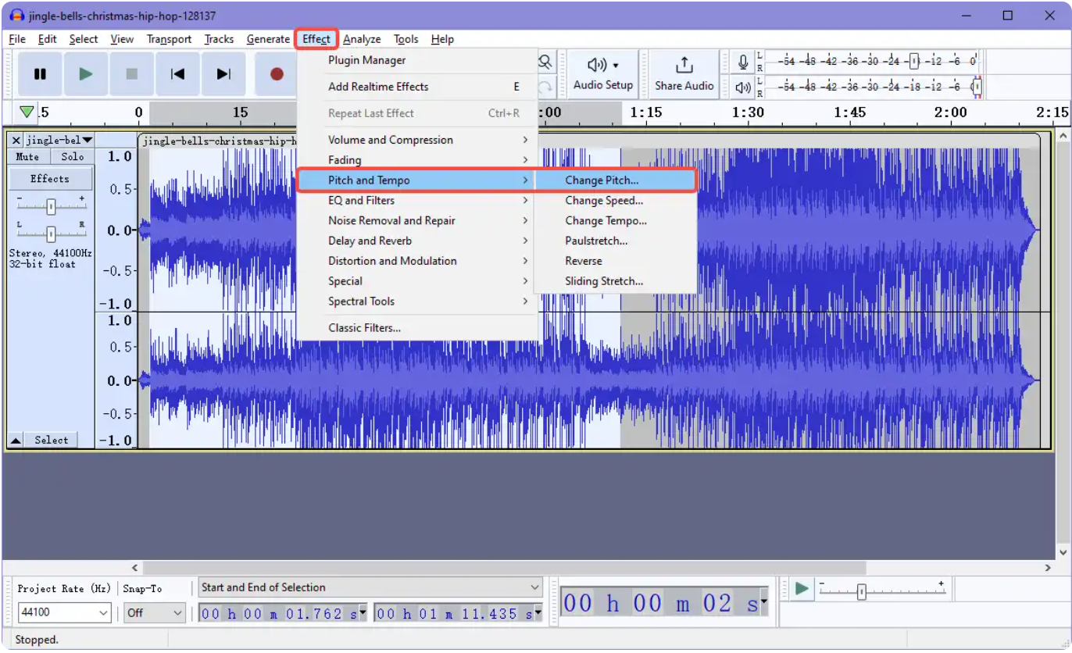The width and height of the screenshot is (1072, 653).
Task: Open the track Effects panel button
Action: point(50,179)
